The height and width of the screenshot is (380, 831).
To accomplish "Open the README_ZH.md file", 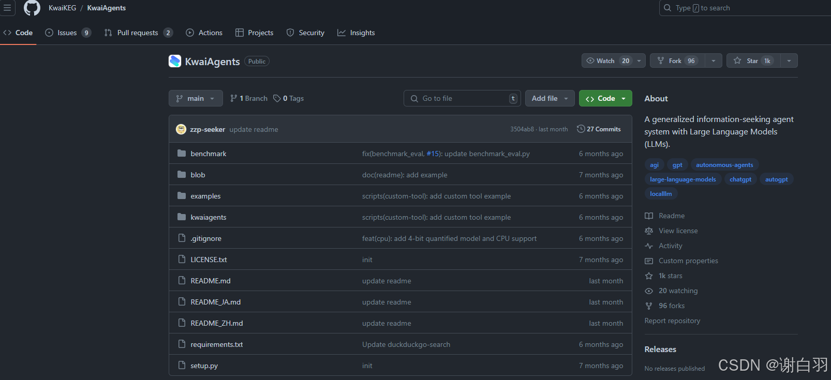I will coord(217,323).
